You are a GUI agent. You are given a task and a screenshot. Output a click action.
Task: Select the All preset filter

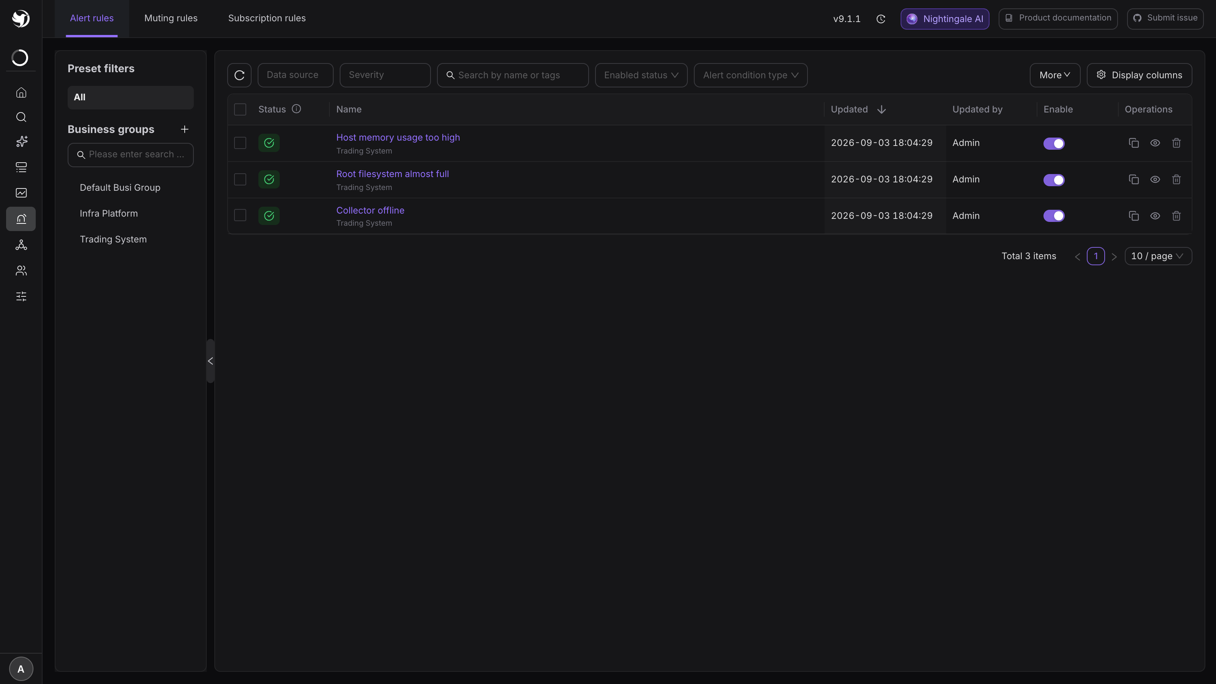point(131,97)
